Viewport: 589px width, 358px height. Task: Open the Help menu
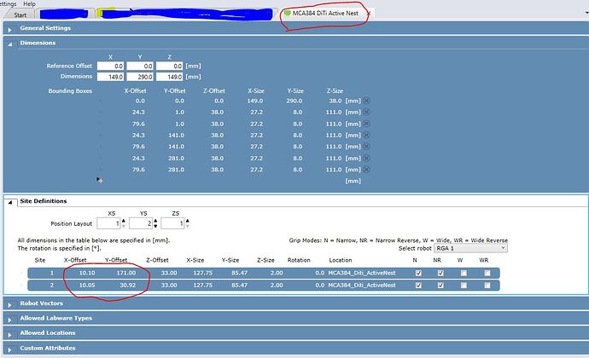point(29,3)
